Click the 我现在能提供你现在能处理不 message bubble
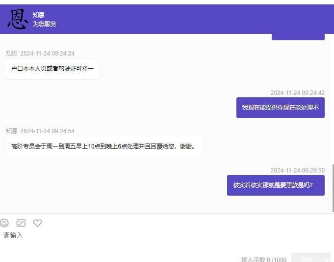 point(280,108)
